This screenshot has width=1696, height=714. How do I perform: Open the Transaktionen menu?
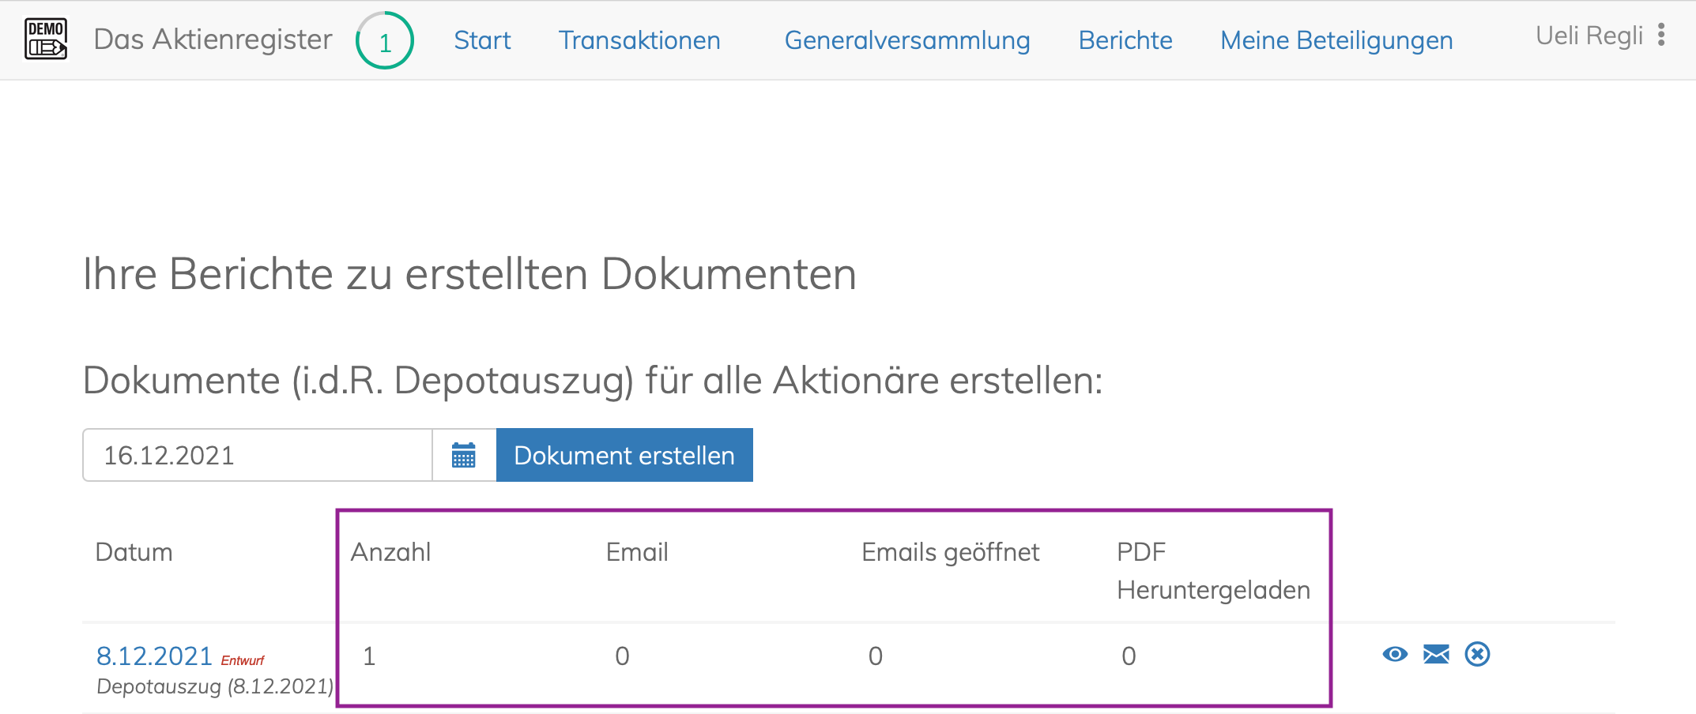[x=639, y=40]
